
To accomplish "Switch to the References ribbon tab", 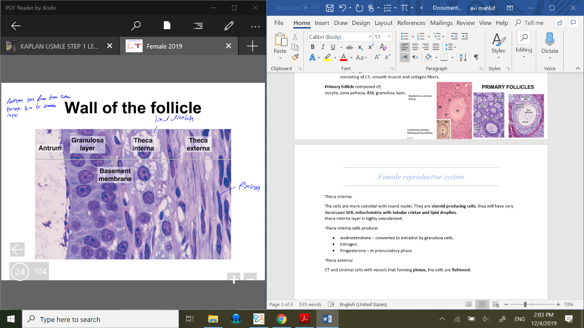I will [x=411, y=23].
